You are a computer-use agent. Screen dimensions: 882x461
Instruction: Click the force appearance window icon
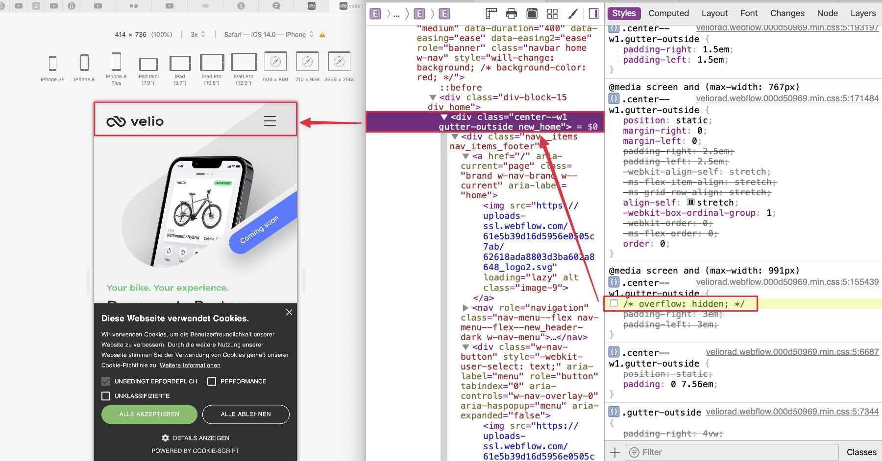point(532,14)
